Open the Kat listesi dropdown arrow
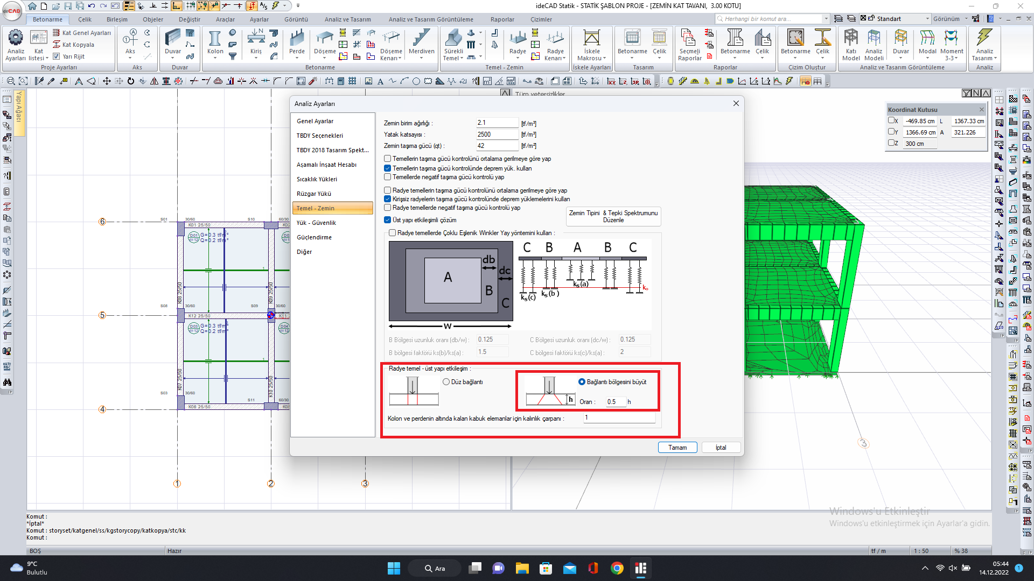The height and width of the screenshot is (581, 1034). [47, 59]
